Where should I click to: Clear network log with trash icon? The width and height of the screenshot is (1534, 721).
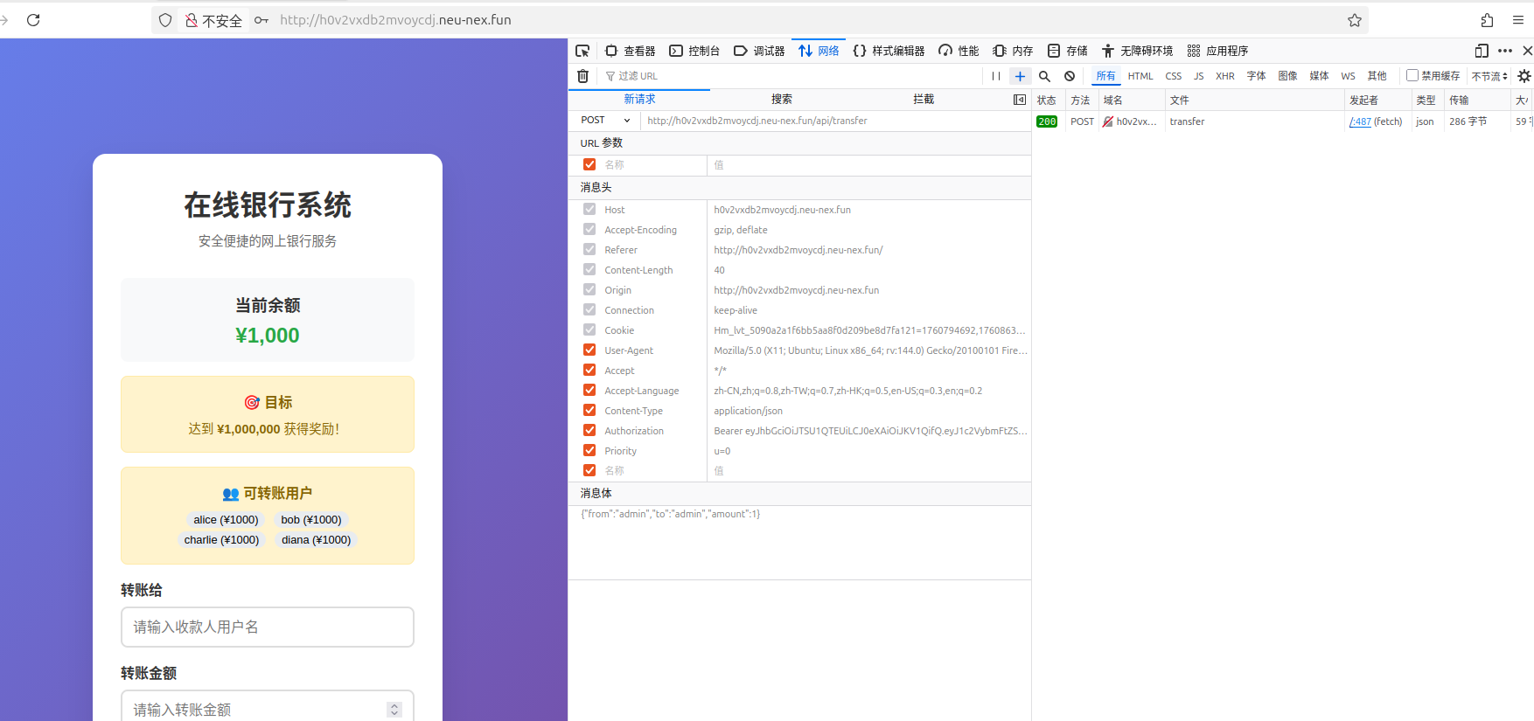583,76
